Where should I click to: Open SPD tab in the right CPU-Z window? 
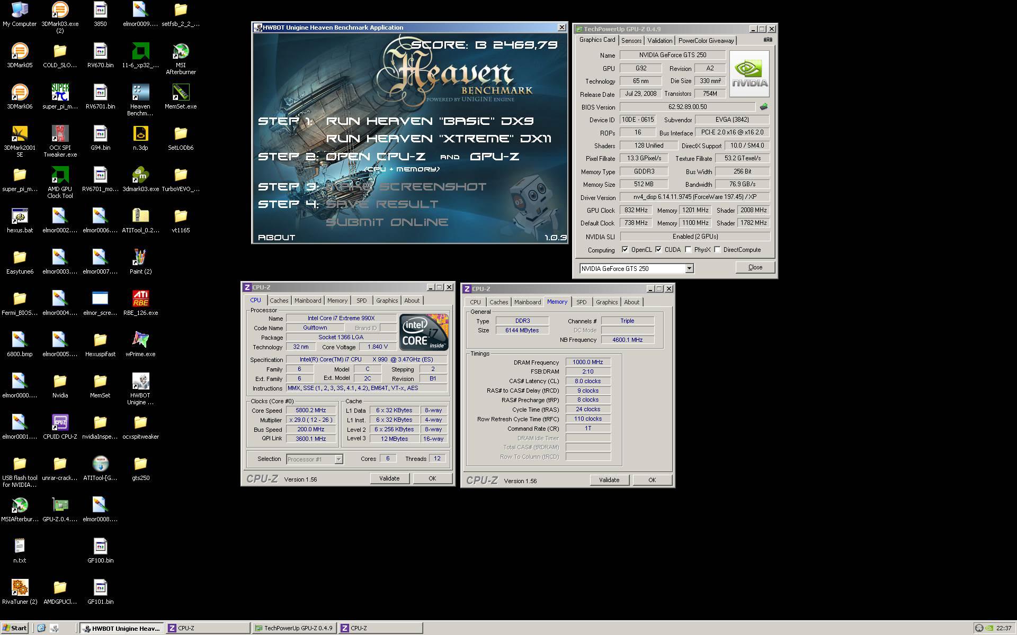pyautogui.click(x=581, y=302)
